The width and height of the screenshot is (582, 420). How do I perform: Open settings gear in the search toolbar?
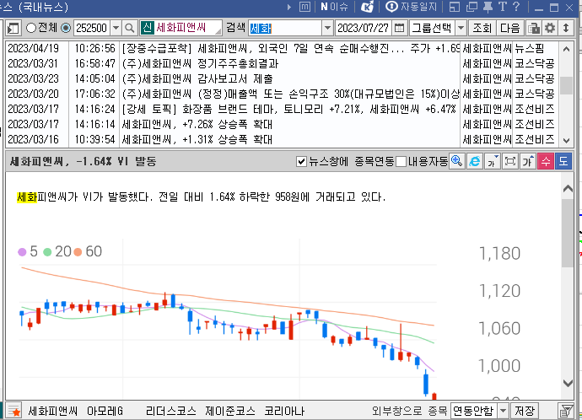click(550, 28)
